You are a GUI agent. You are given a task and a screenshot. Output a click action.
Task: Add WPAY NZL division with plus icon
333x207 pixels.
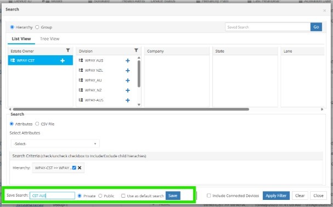coord(128,71)
